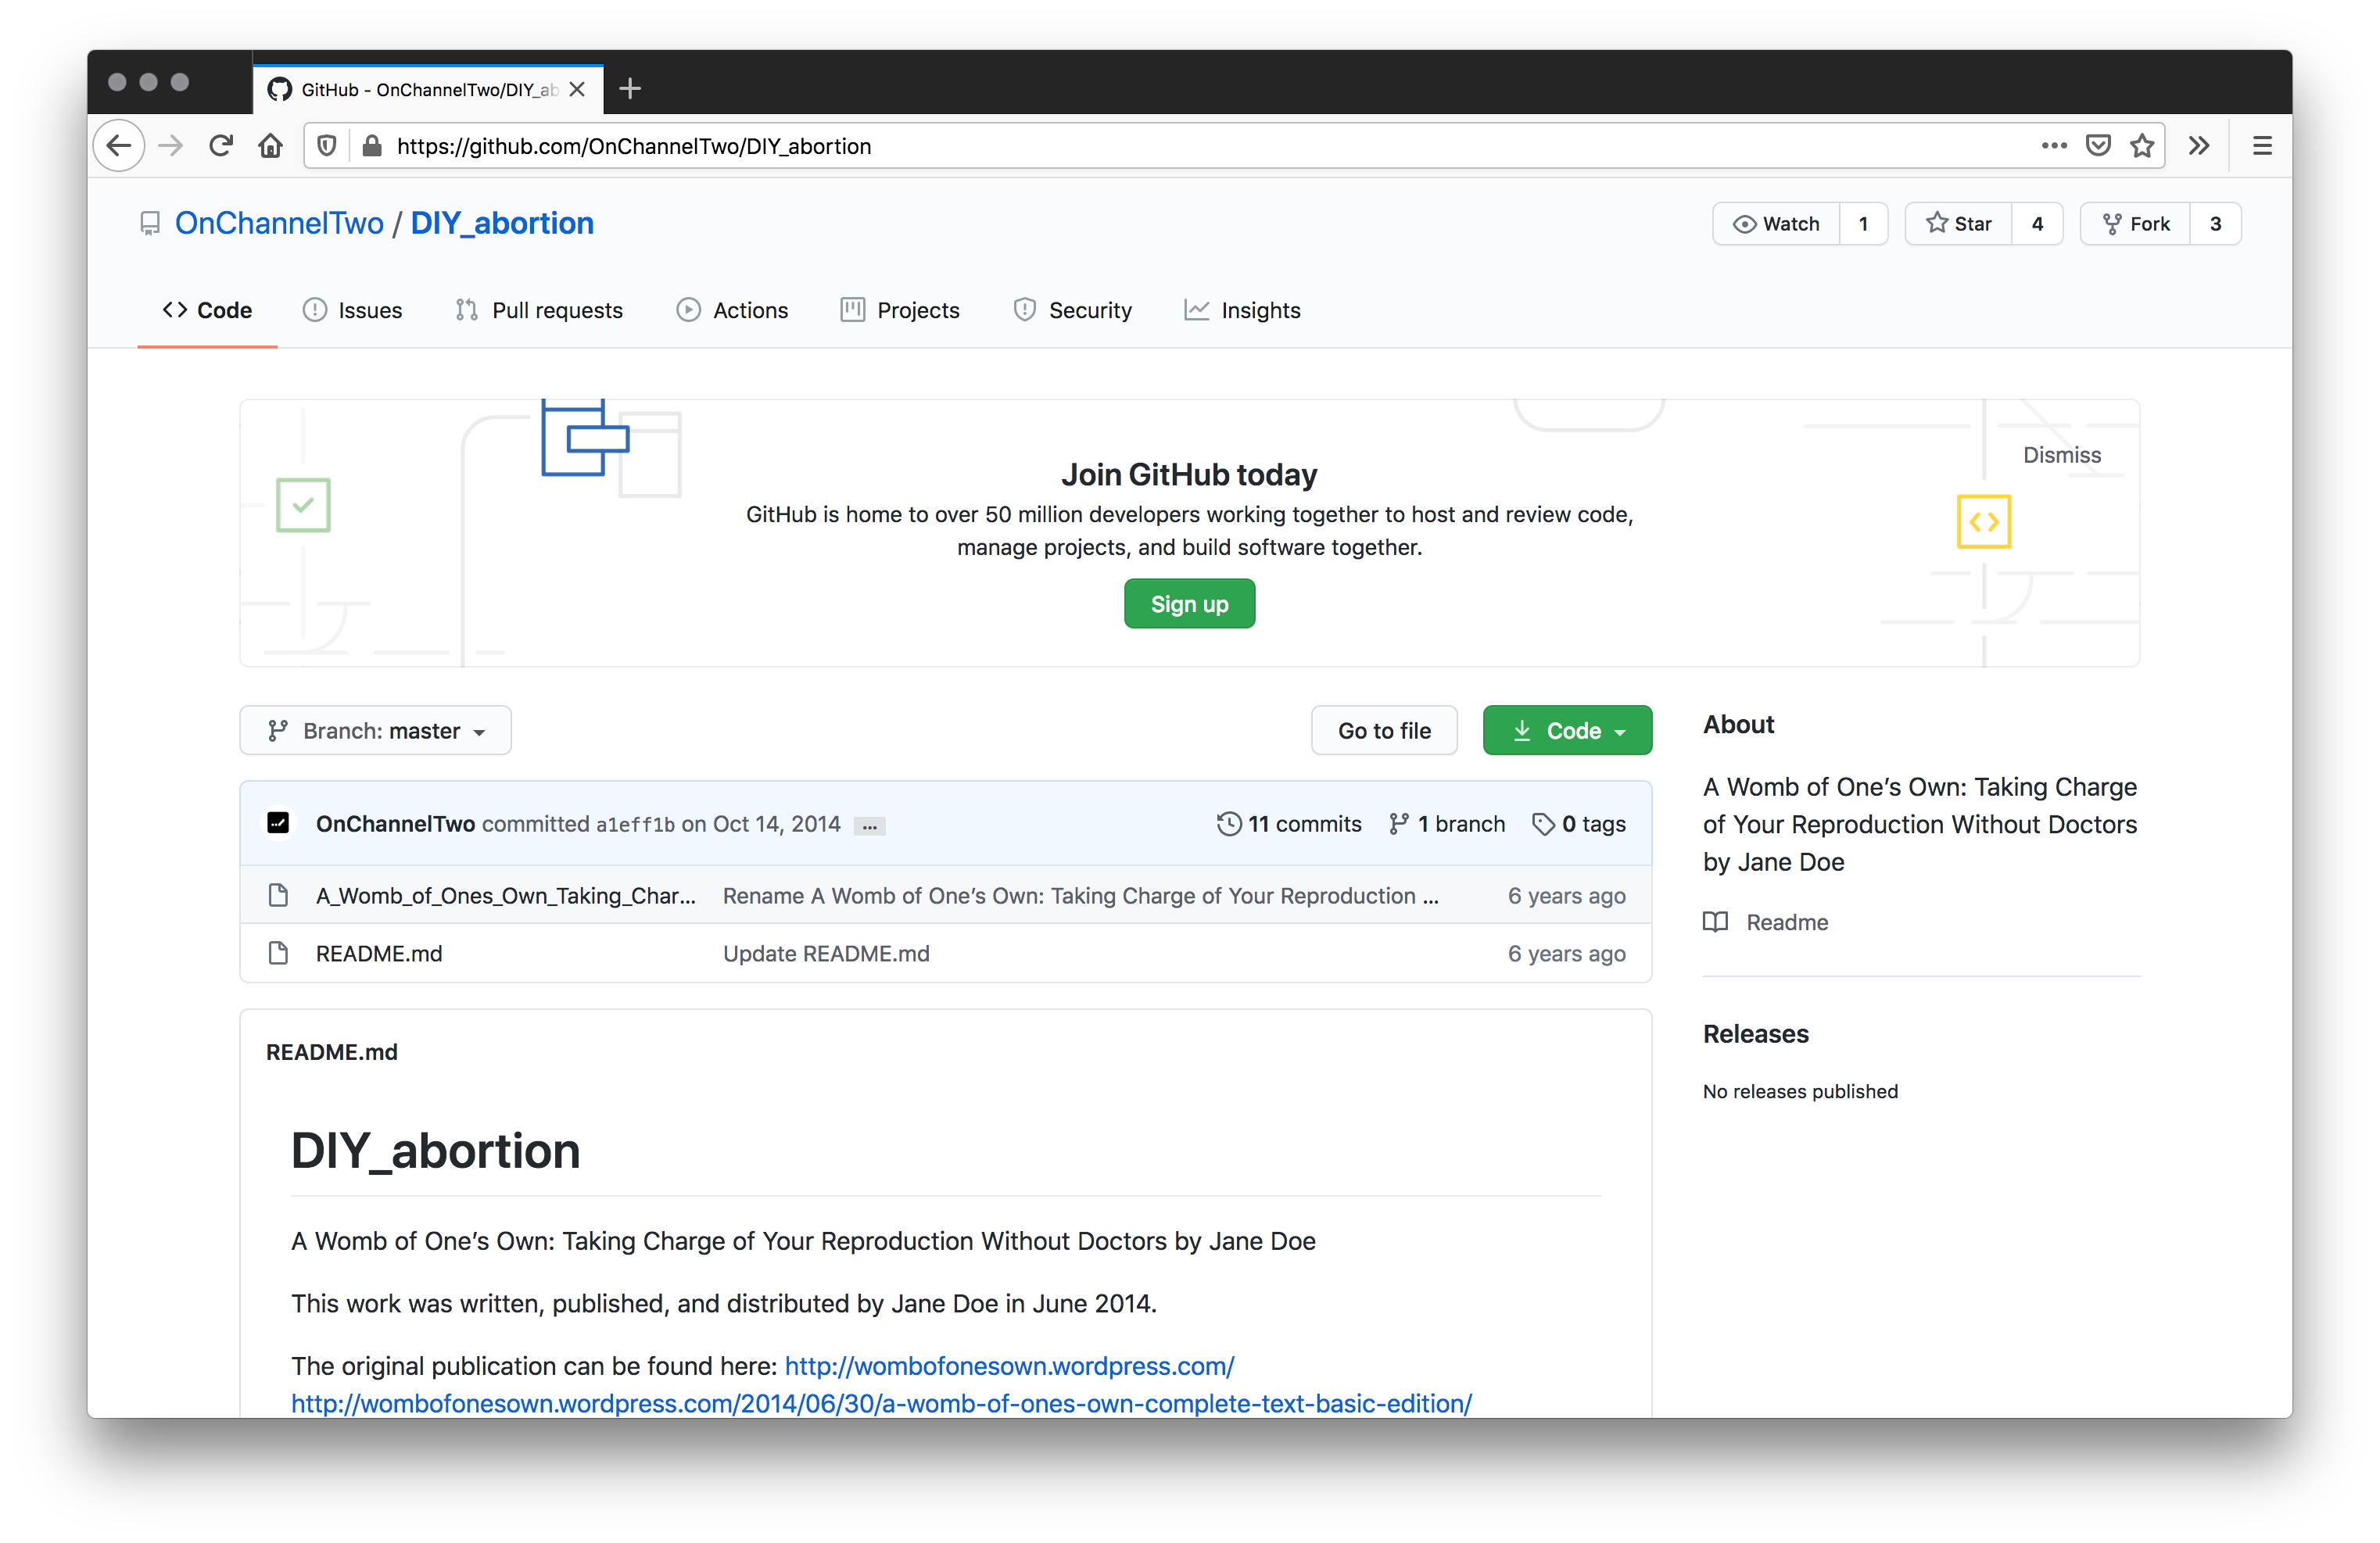Open wombofonesown.wordpress.com link

[1009, 1366]
